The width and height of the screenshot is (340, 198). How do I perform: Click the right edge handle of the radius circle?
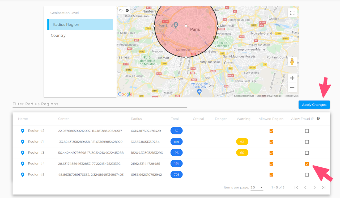pos(218,26)
